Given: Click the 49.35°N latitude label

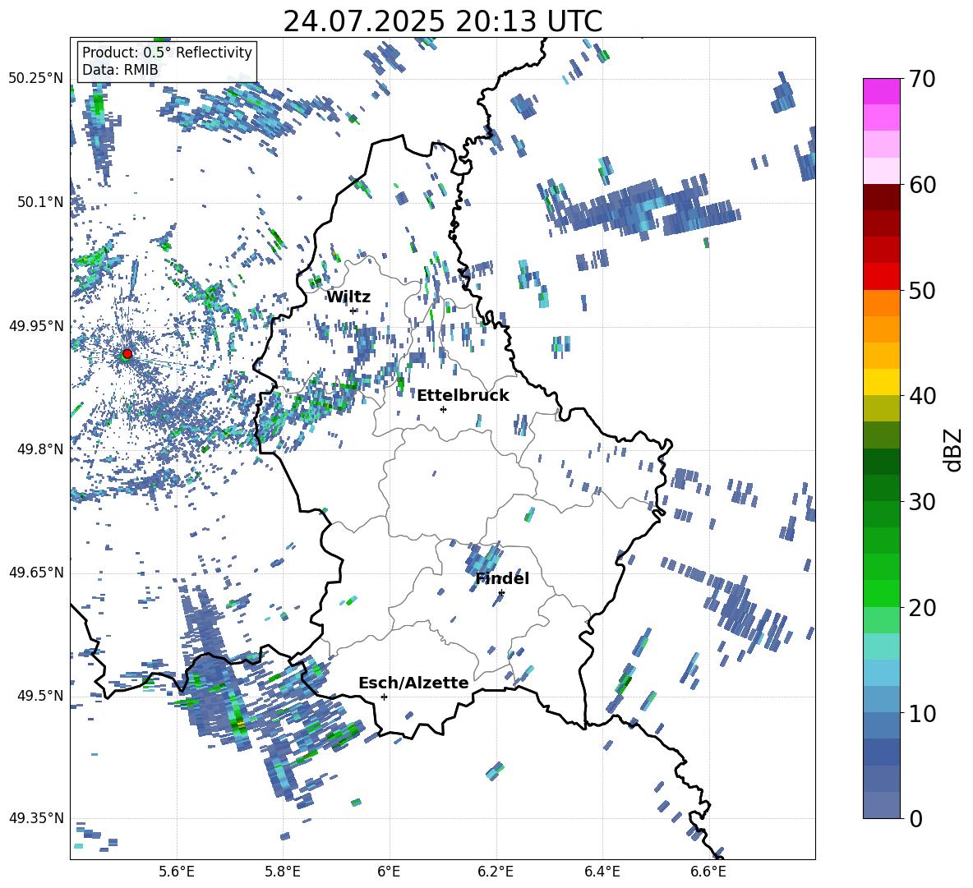Looking at the screenshot, I should (36, 818).
